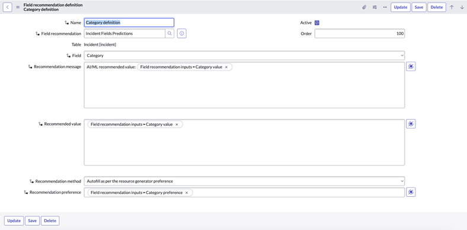This screenshot has height=230, width=467.
Task: Toggle the Active checkbox
Action: pos(317,23)
